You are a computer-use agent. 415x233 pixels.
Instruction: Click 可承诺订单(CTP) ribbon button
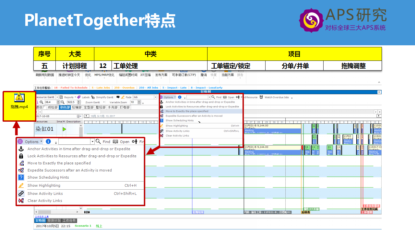[x=184, y=75]
